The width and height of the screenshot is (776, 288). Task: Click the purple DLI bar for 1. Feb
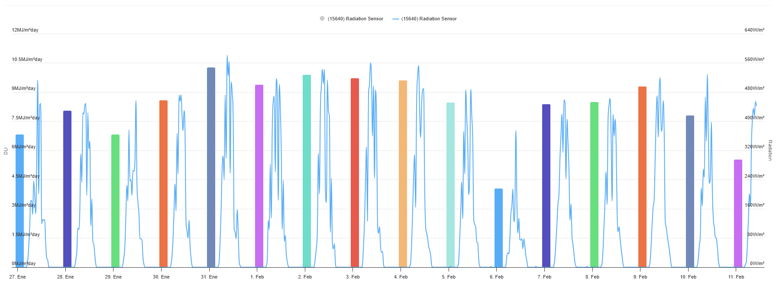coord(259,176)
